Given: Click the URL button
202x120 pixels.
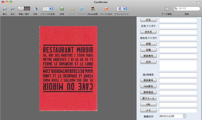Looking at the screenshot, I should (x=148, y=104).
